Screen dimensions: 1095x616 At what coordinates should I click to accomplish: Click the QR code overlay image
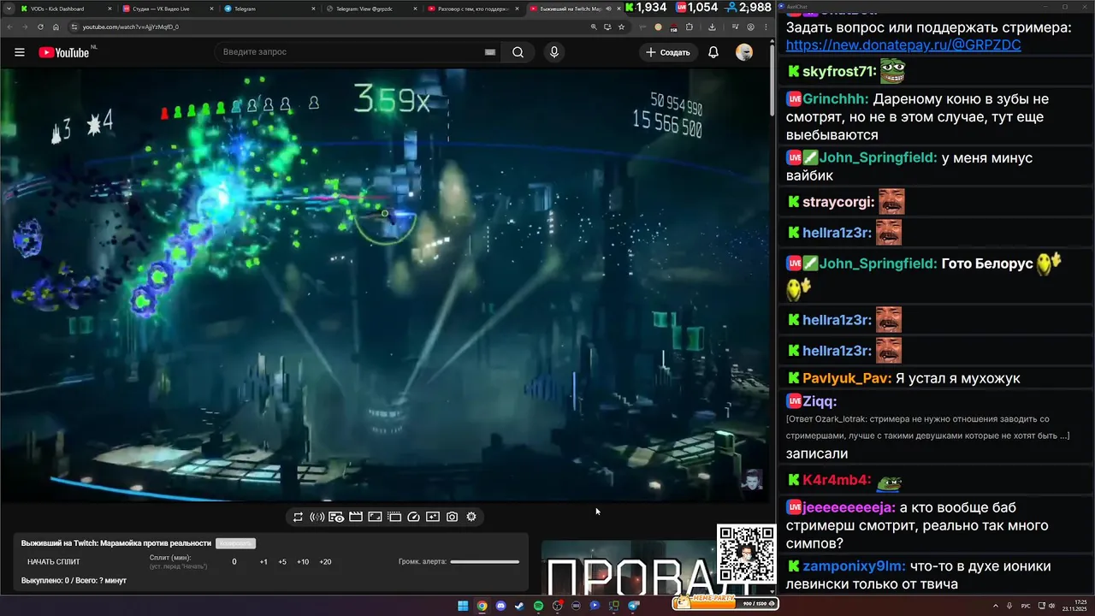pos(746,554)
